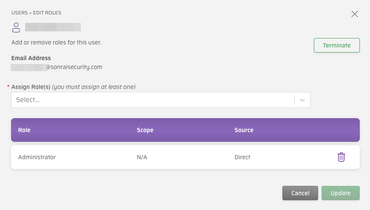Click the Assign Role(s) field label
The image size is (370, 210).
(x=31, y=87)
